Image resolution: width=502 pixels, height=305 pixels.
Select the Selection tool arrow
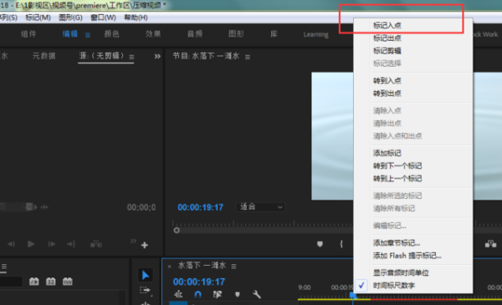[x=146, y=275]
